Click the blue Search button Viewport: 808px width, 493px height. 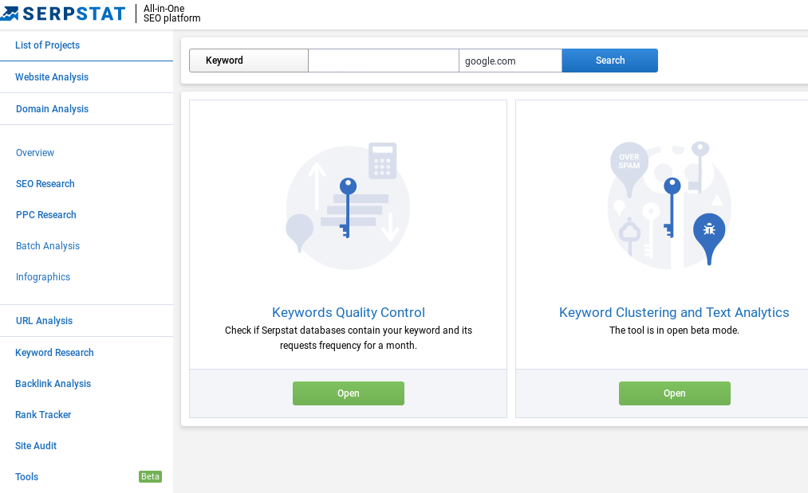tap(609, 61)
